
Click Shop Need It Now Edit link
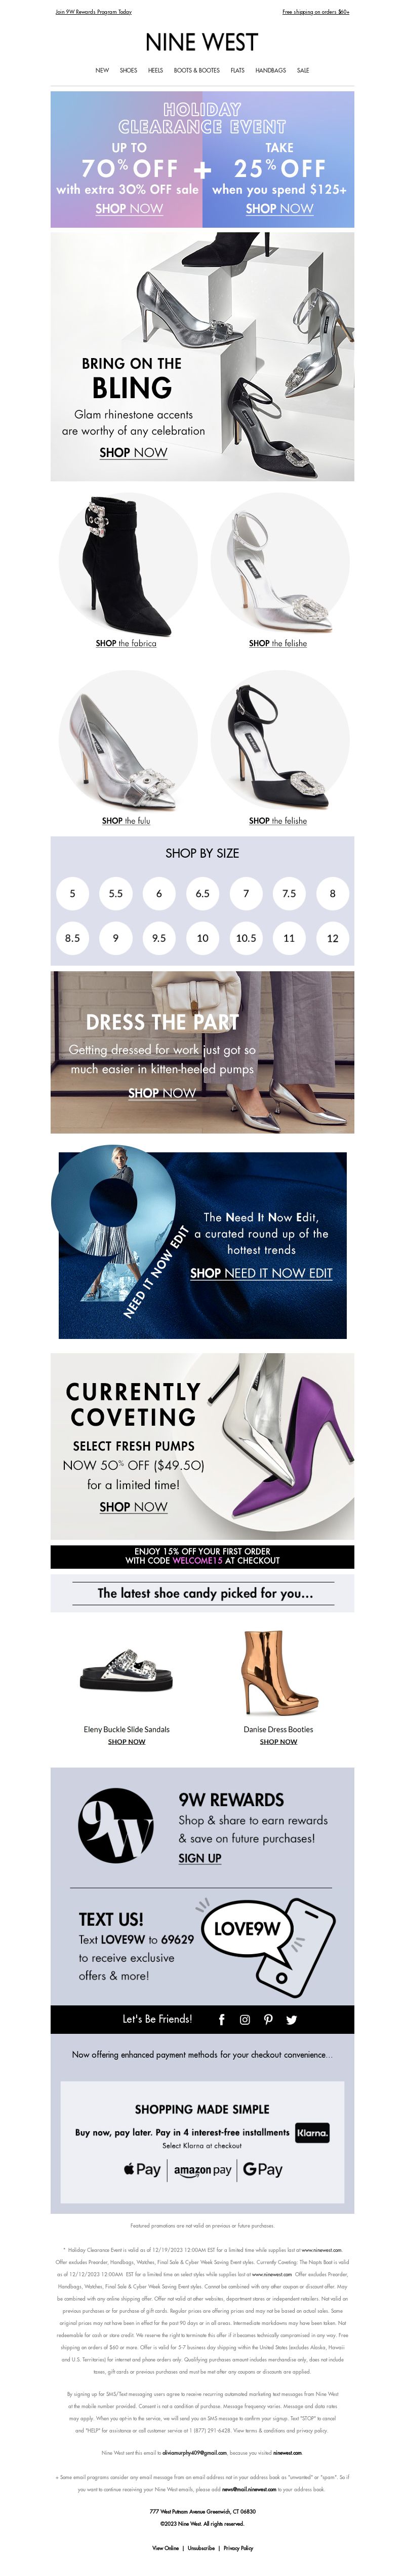pyautogui.click(x=261, y=1273)
